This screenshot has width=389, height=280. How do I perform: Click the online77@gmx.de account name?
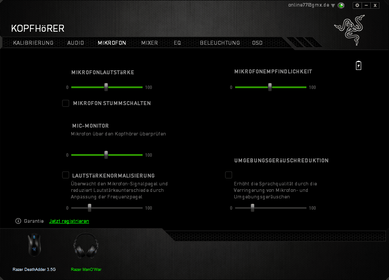[x=309, y=5]
